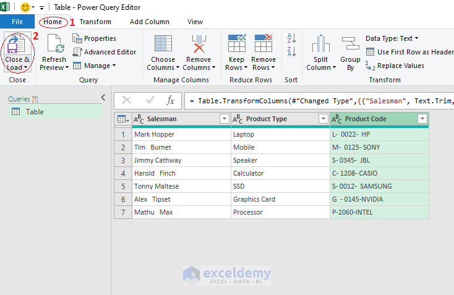Click the Remove Rows icon
The image size is (454, 295).
263,43
